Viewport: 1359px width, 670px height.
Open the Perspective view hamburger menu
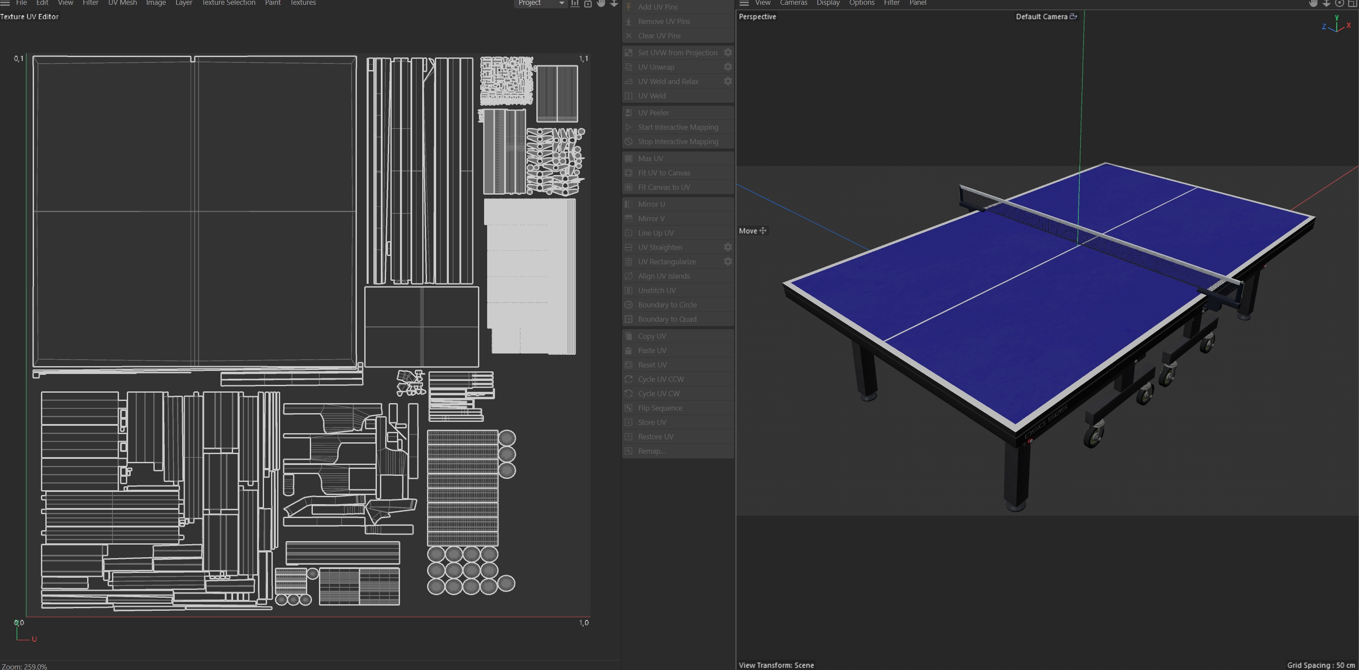point(744,3)
